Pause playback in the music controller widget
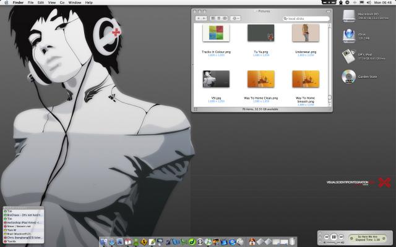396x247 pixels. (334, 237)
